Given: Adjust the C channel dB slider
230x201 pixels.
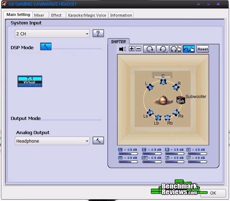Looking at the screenshot, I should pos(152,154).
